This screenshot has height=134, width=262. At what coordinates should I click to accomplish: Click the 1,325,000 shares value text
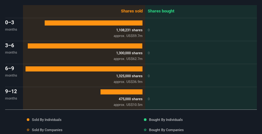pyautogui.click(x=129, y=76)
